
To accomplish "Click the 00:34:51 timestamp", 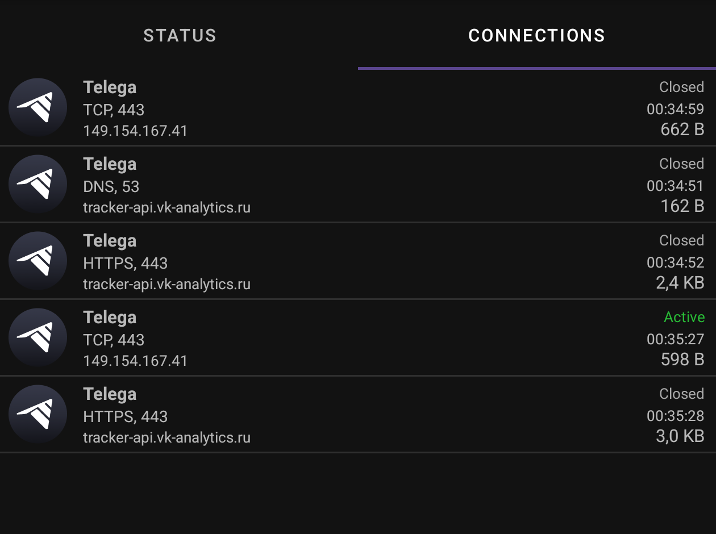I will click(675, 186).
